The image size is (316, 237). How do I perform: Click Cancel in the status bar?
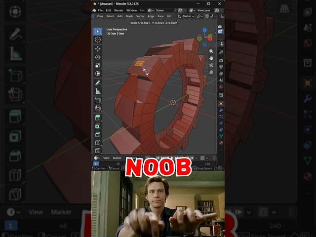coord(114,168)
